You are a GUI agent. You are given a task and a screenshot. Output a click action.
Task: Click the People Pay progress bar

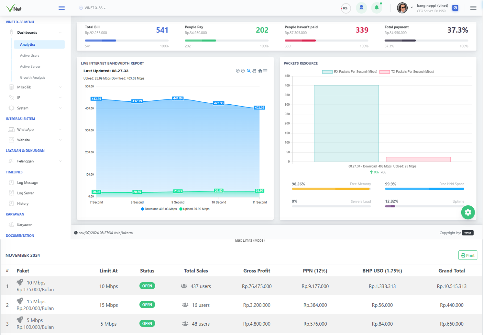pyautogui.click(x=226, y=40)
